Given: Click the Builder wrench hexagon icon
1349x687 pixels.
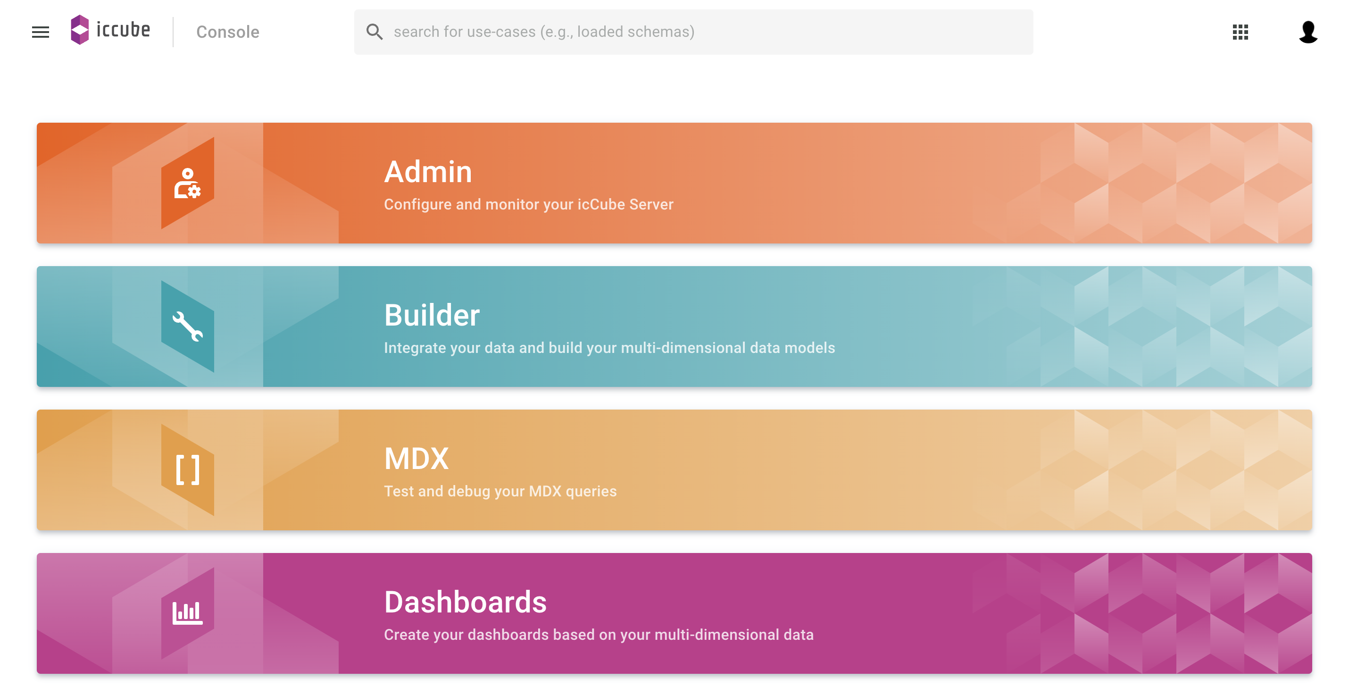Looking at the screenshot, I should click(x=187, y=327).
